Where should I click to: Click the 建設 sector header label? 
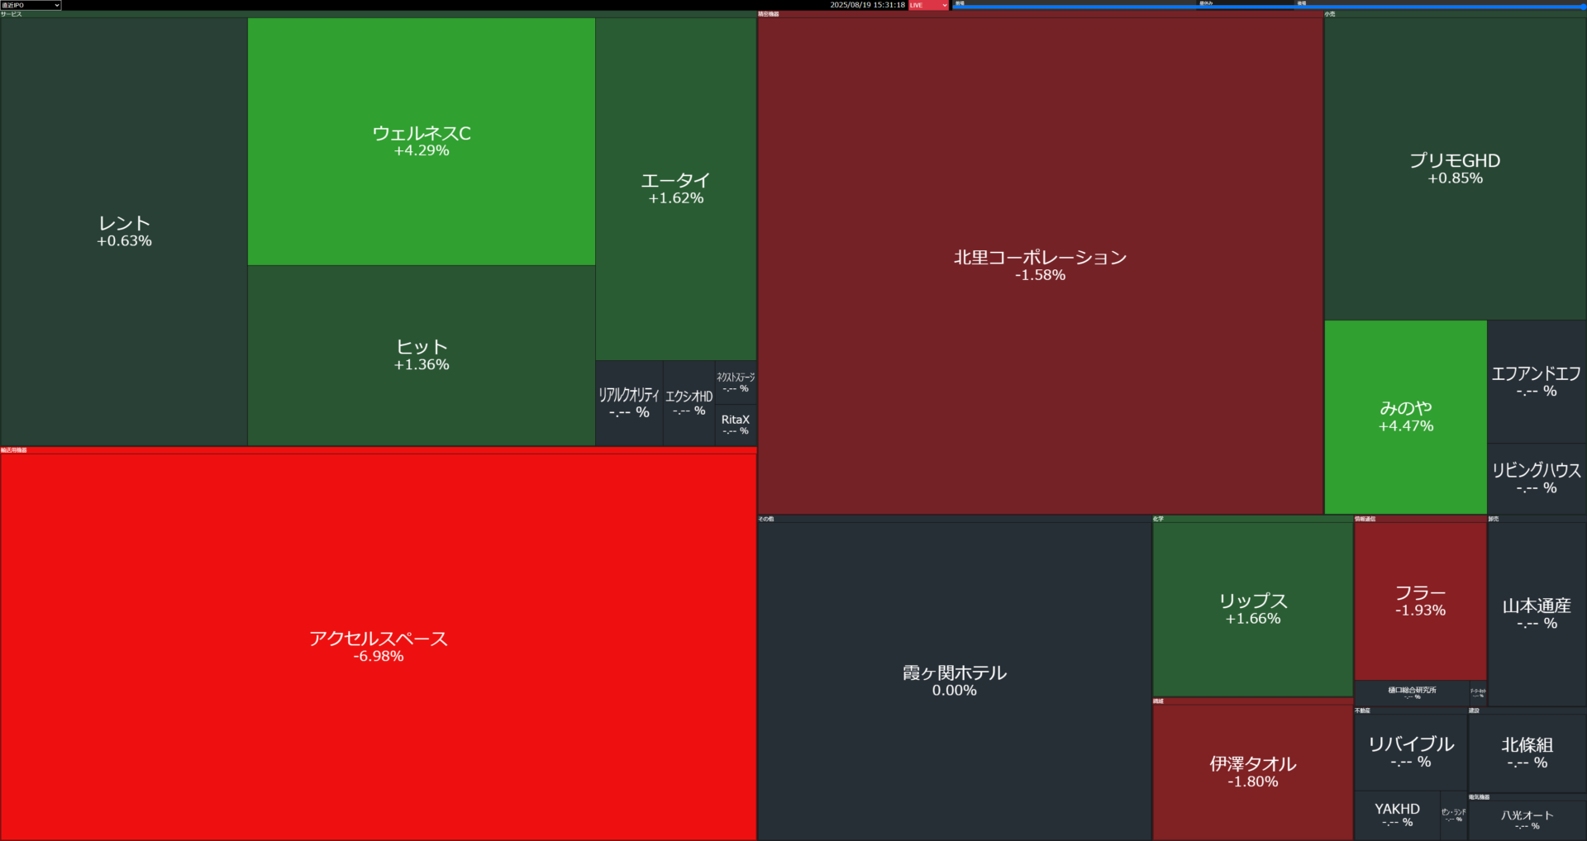(x=1475, y=710)
